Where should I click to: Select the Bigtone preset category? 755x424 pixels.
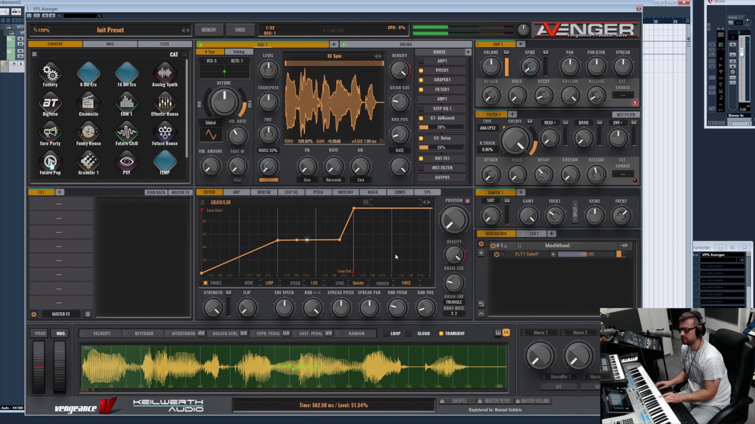(x=50, y=102)
